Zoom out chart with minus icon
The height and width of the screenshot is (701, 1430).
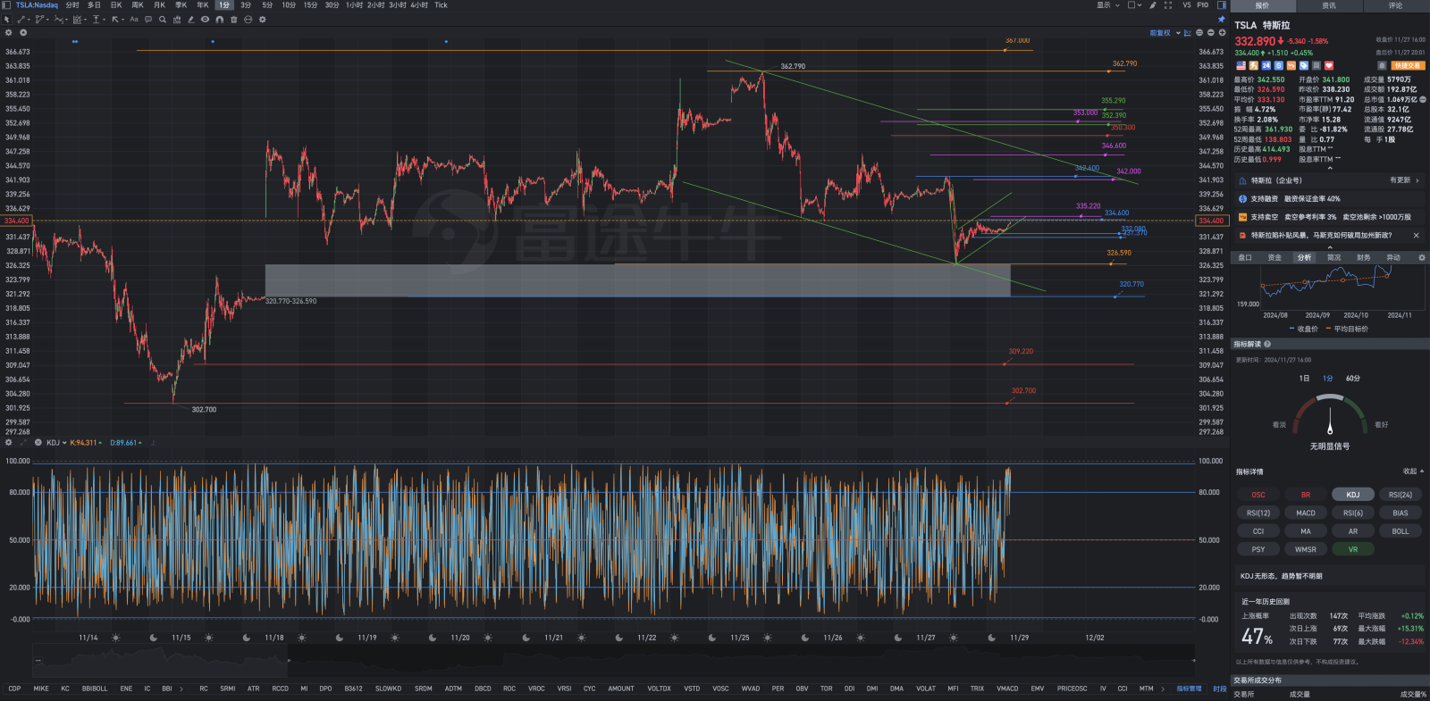tap(1210, 33)
